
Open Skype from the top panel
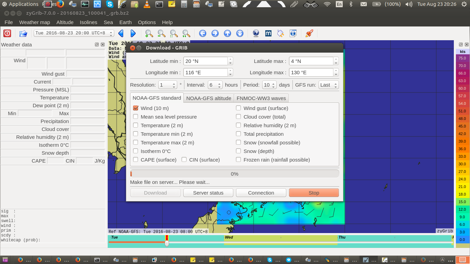coord(110,4)
